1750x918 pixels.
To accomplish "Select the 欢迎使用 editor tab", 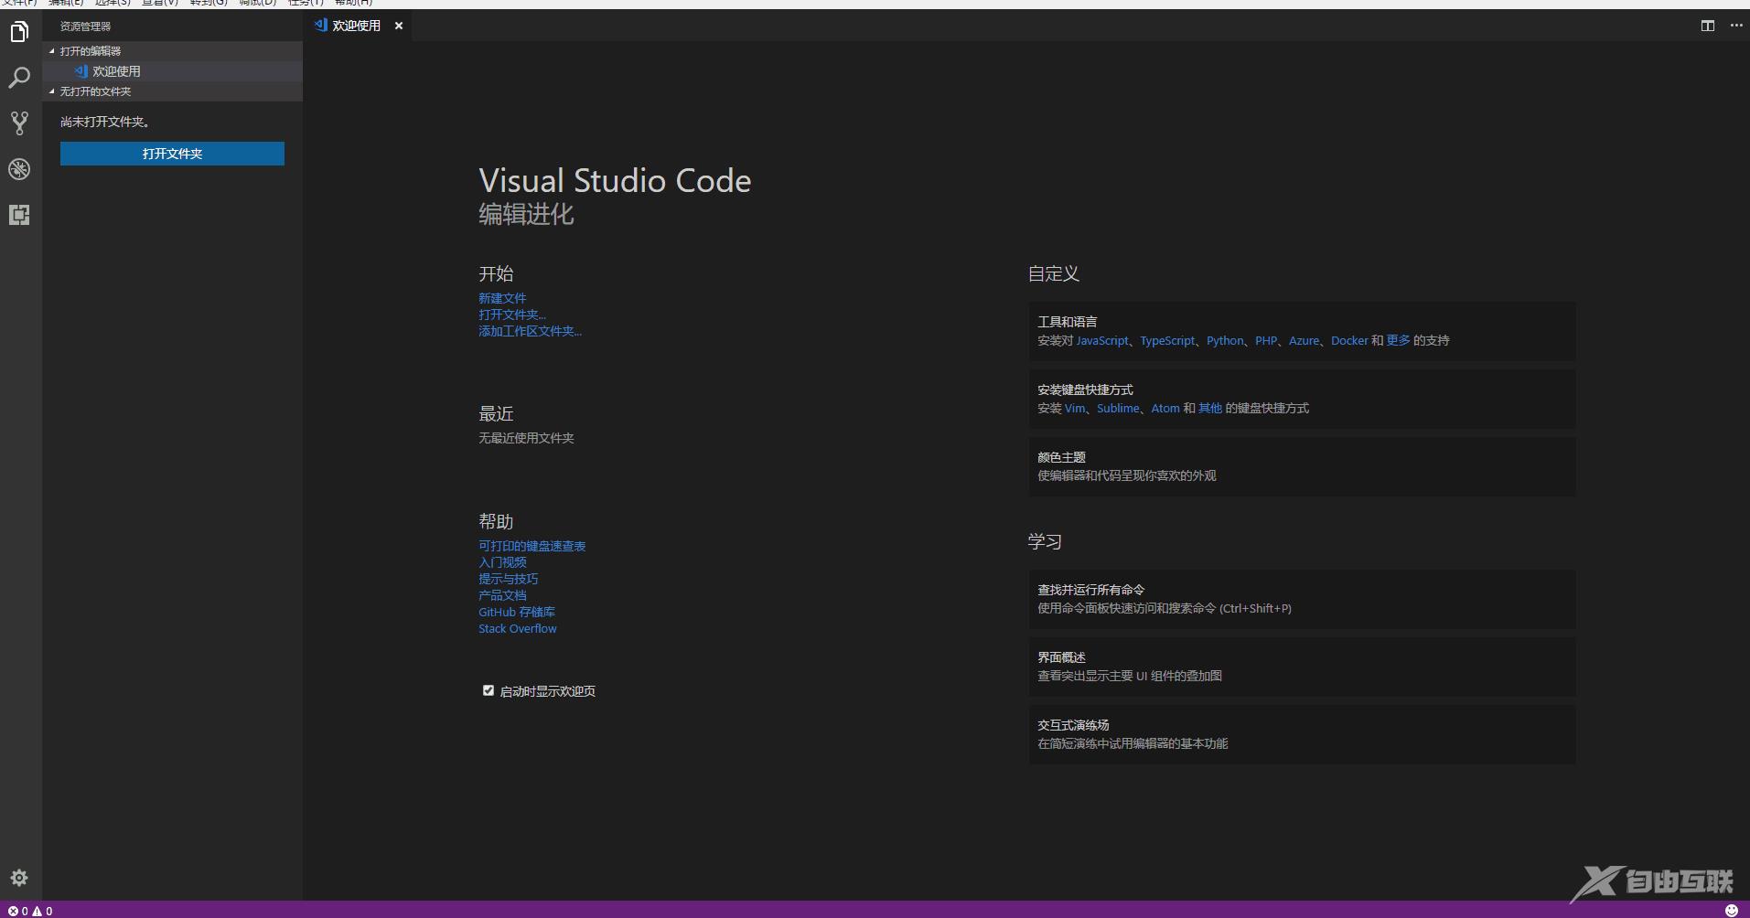I will tap(357, 26).
